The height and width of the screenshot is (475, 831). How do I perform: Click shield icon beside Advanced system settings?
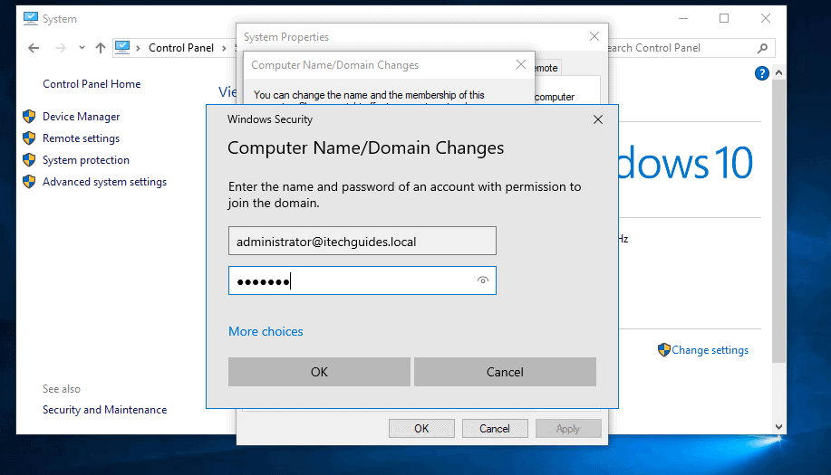pos(29,182)
